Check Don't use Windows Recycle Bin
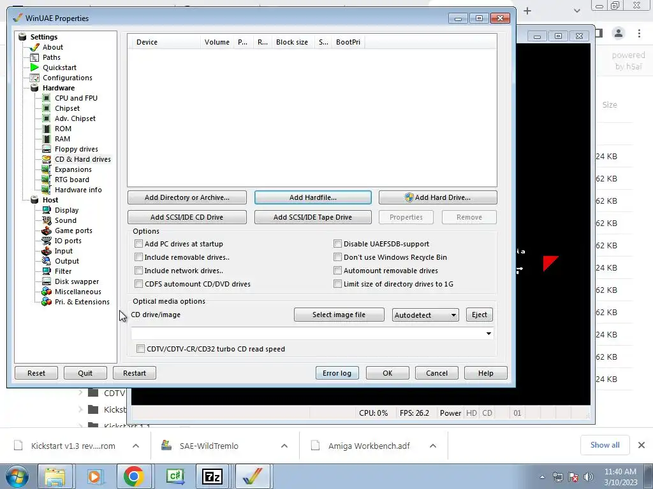The height and width of the screenshot is (489, 653). 338,257
